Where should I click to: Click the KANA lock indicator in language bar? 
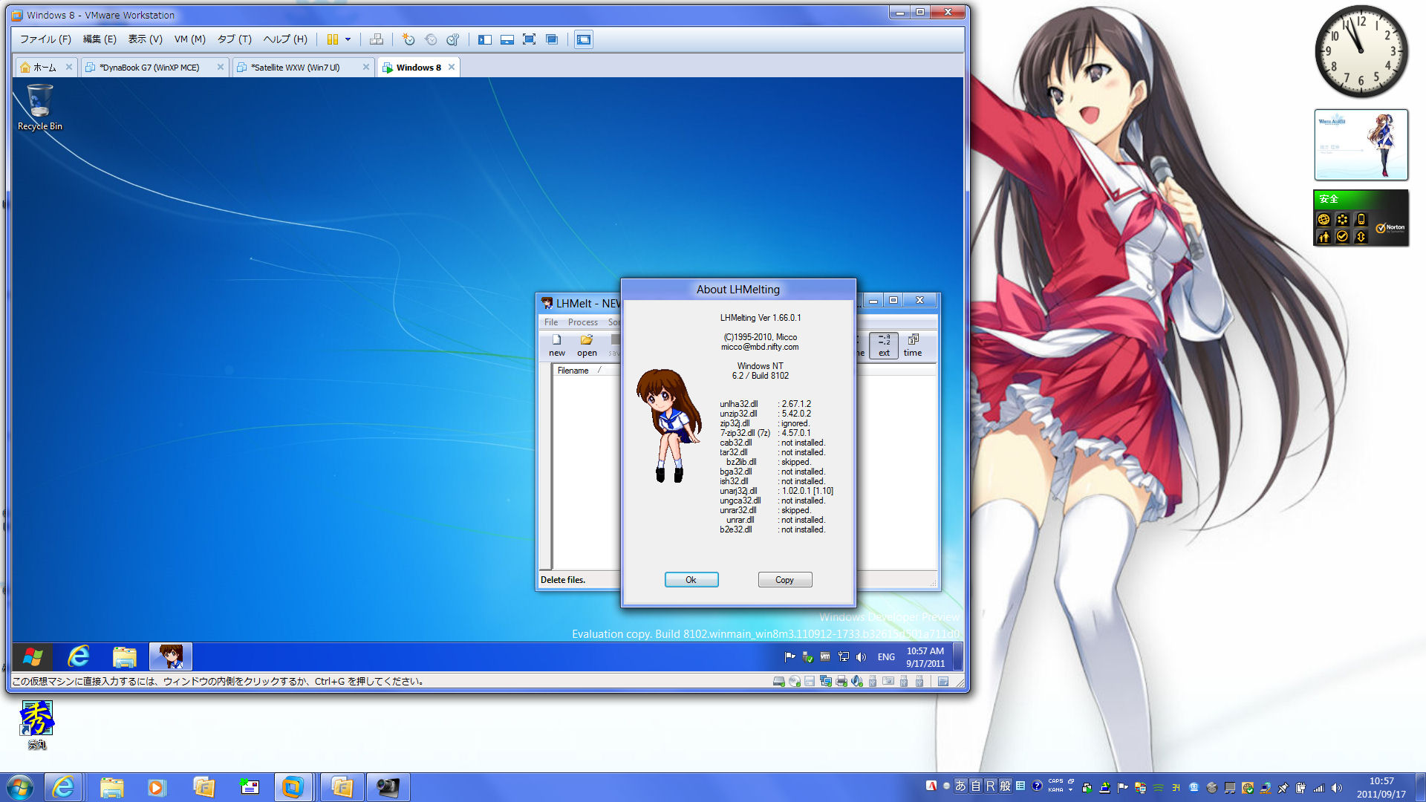click(x=1055, y=790)
